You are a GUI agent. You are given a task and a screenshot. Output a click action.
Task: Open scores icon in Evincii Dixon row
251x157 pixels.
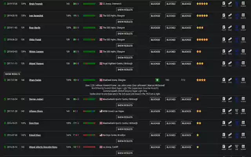click(x=243, y=135)
